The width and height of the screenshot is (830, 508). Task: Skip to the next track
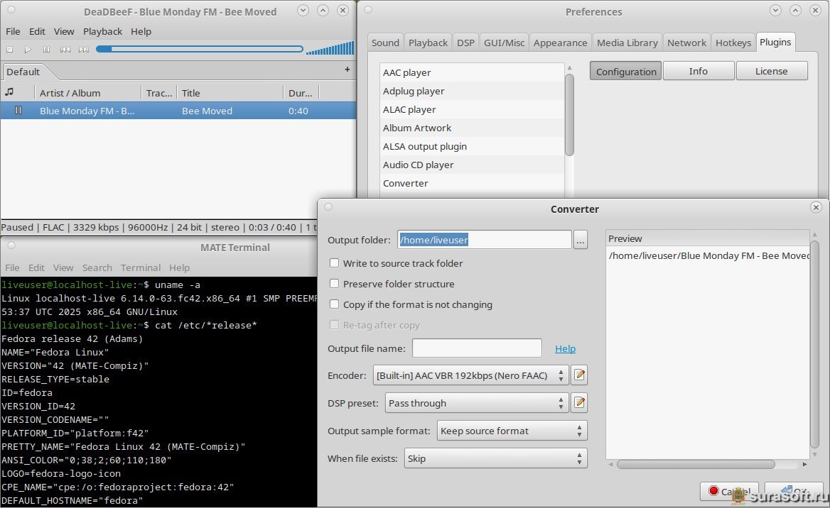click(x=84, y=50)
